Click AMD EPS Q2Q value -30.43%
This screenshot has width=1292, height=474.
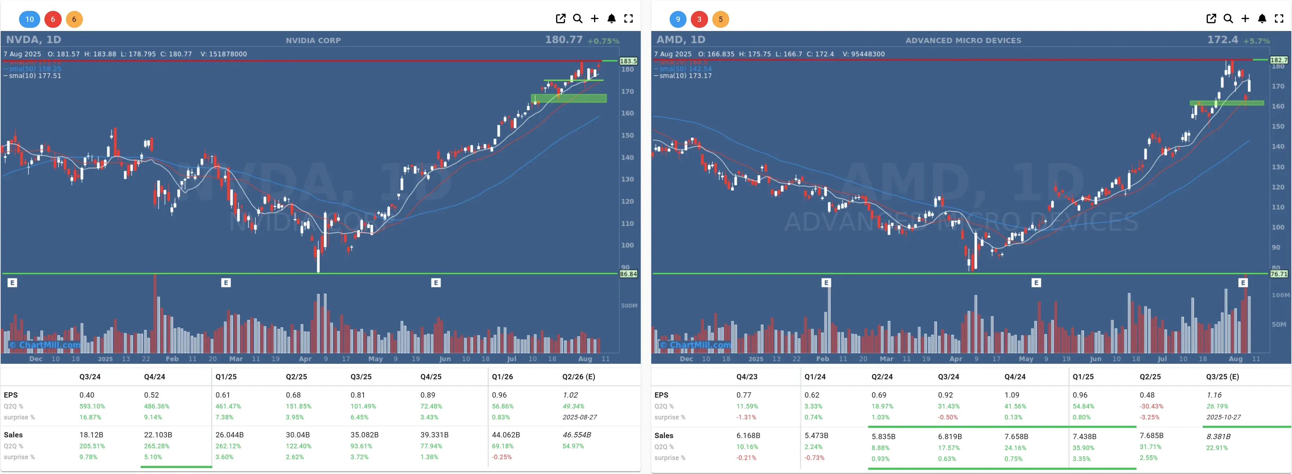click(1152, 406)
